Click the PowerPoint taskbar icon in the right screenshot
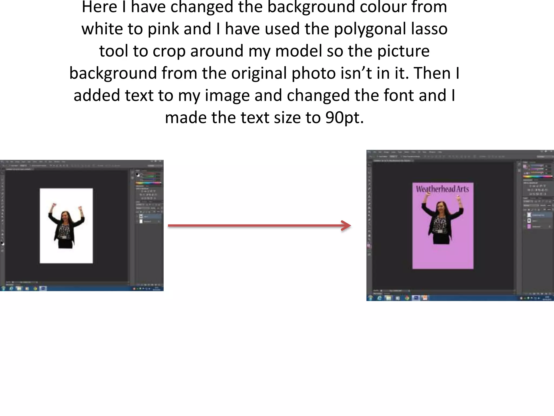This screenshot has width=554, height=416. [425, 298]
